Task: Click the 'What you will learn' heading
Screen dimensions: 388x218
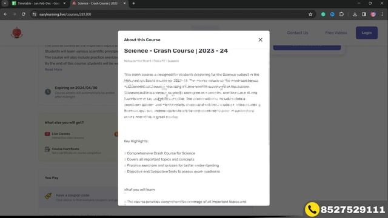Action: [x=139, y=190]
